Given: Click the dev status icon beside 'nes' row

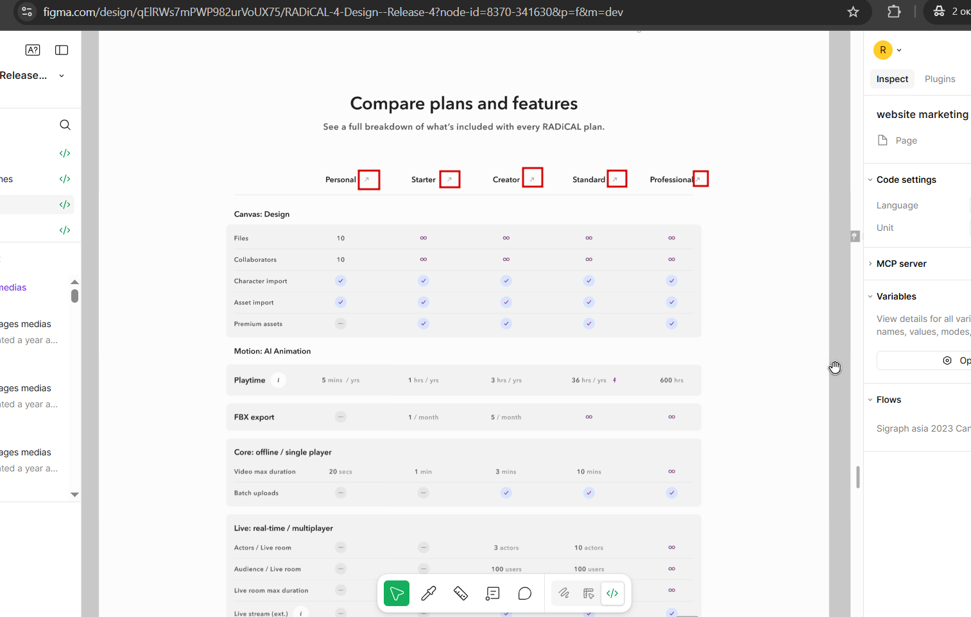Looking at the screenshot, I should 65,179.
